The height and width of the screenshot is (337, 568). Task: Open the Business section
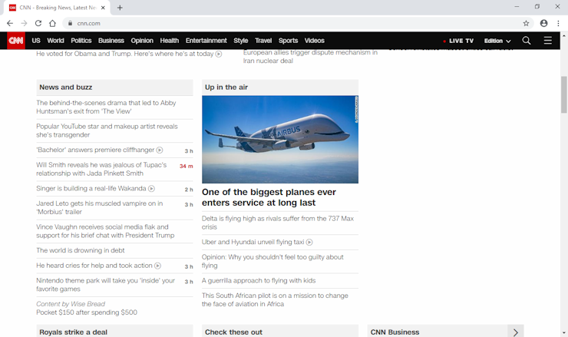click(x=111, y=41)
